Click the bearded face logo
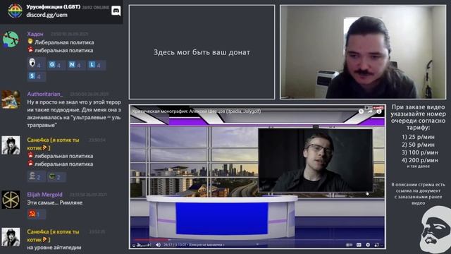 point(435,229)
